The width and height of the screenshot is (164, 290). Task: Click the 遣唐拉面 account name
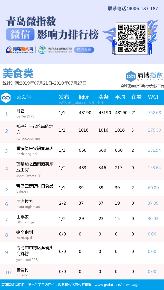point(25,201)
